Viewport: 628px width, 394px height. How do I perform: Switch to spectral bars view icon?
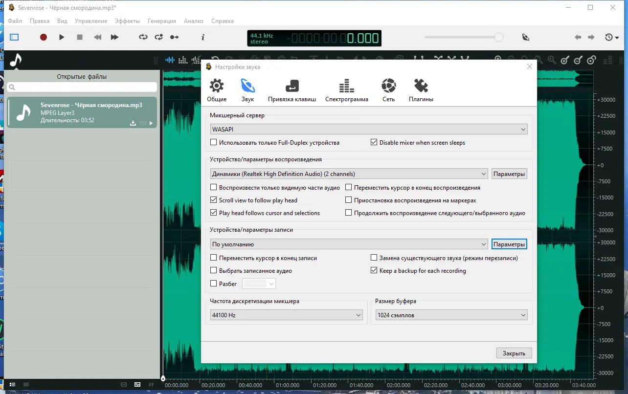tap(183, 60)
